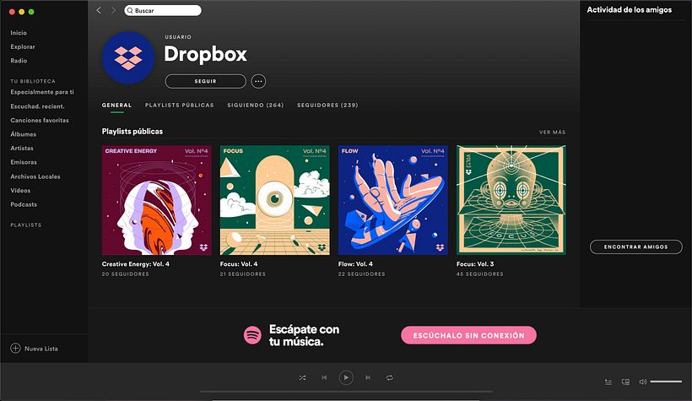Open Focus Vol. 4 playlist cover
692x401 pixels.
click(x=274, y=200)
